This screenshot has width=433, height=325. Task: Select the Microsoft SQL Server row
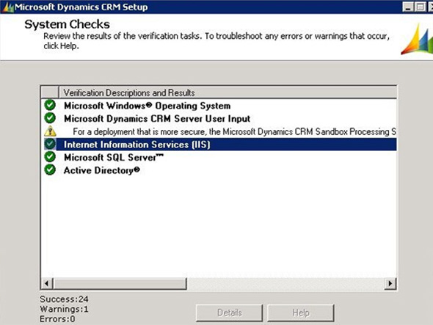pyautogui.click(x=219, y=158)
